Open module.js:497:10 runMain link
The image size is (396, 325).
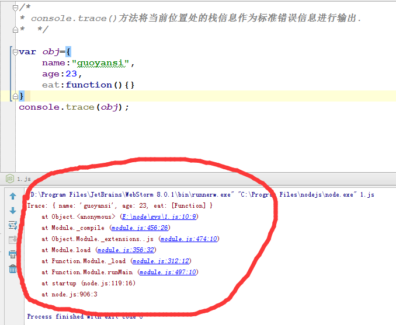(168, 272)
